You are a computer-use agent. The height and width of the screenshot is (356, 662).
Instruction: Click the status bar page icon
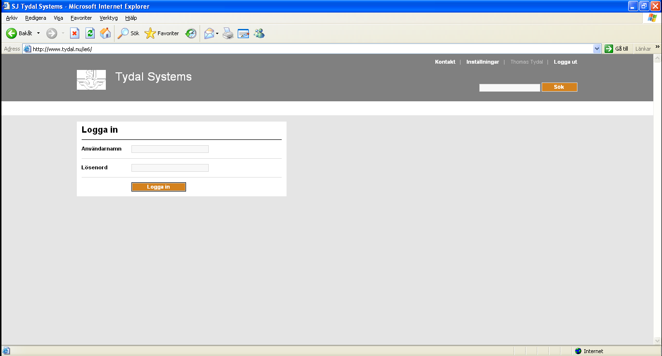6,351
